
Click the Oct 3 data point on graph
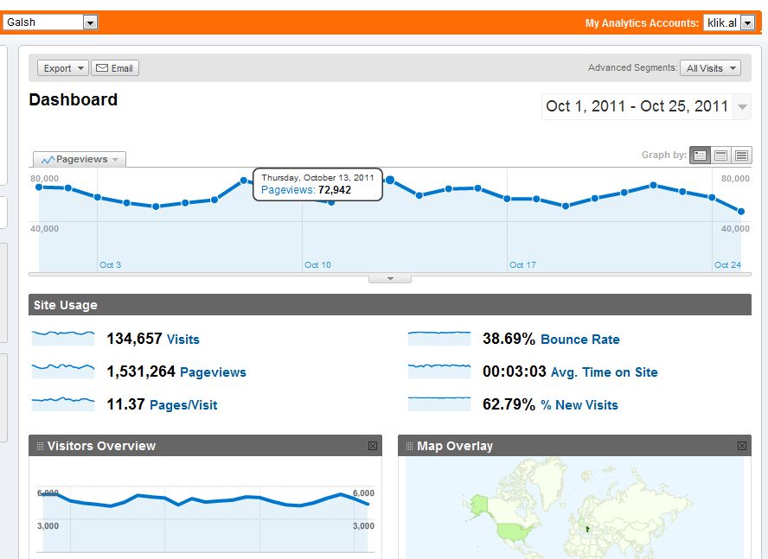(98, 197)
